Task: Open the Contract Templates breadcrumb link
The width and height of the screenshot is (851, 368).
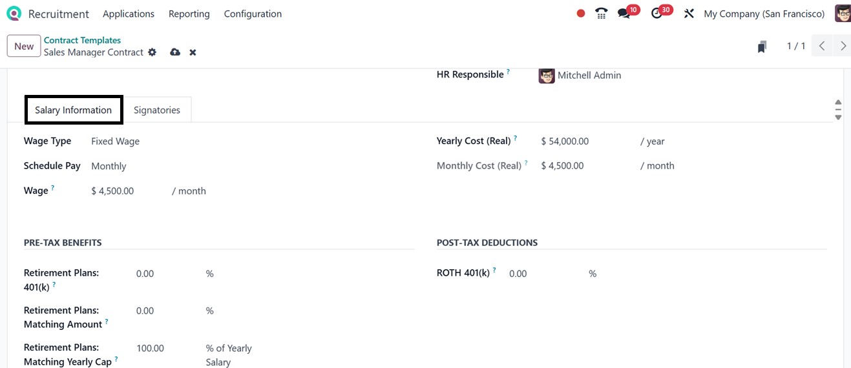Action: point(82,40)
